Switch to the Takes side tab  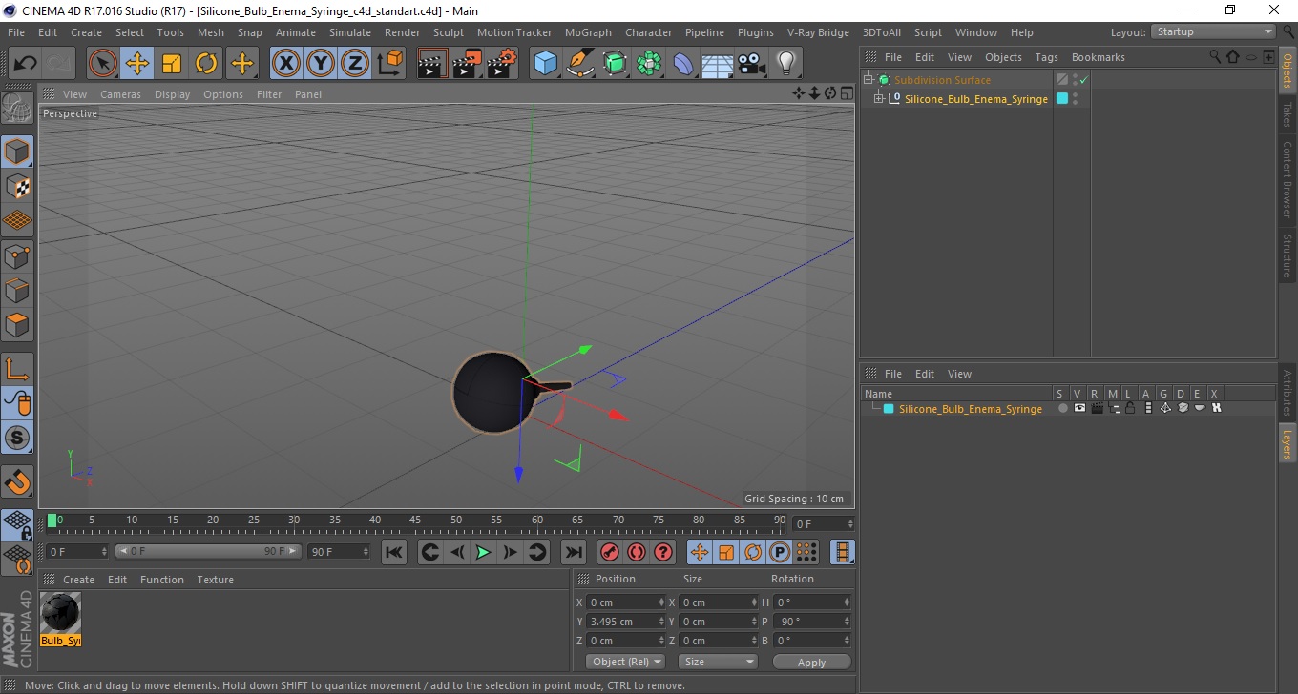click(1287, 114)
